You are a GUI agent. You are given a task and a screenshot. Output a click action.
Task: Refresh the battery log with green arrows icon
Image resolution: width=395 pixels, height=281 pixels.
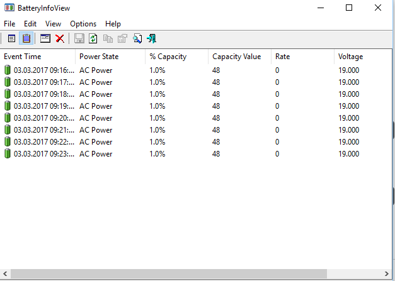point(93,39)
